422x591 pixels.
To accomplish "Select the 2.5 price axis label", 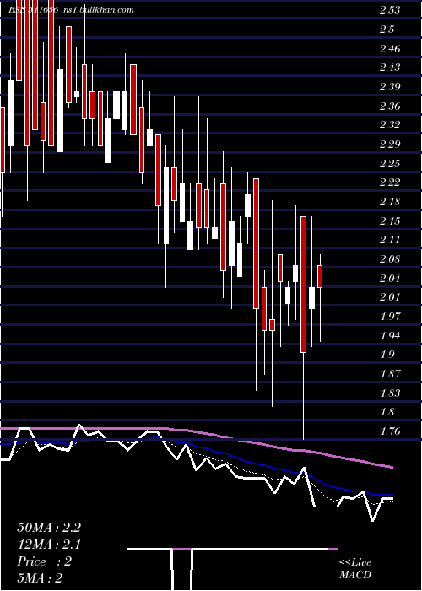I will point(387,30).
